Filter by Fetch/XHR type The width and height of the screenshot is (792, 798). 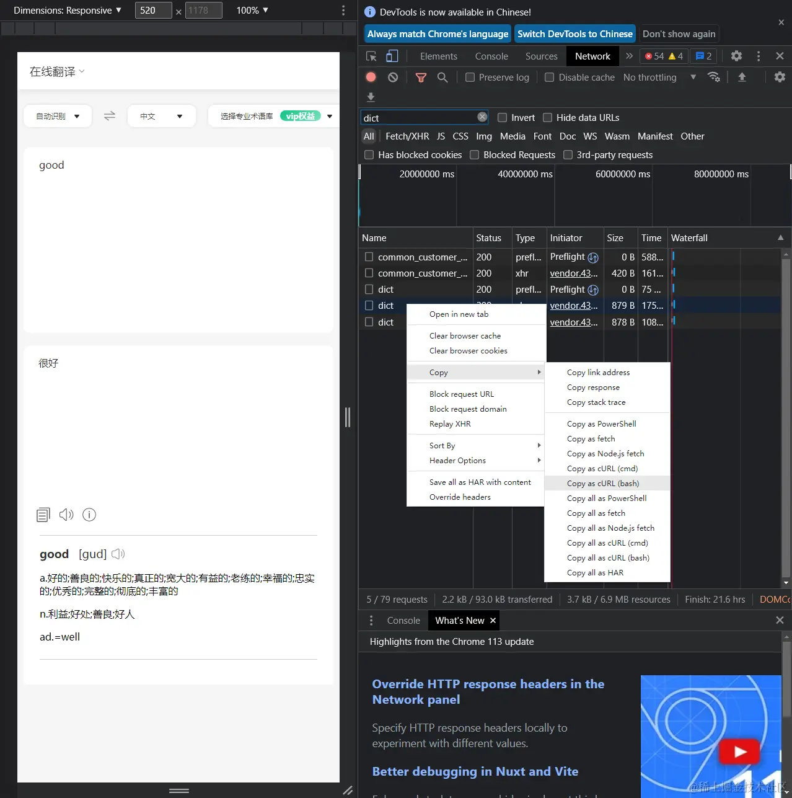click(x=407, y=136)
